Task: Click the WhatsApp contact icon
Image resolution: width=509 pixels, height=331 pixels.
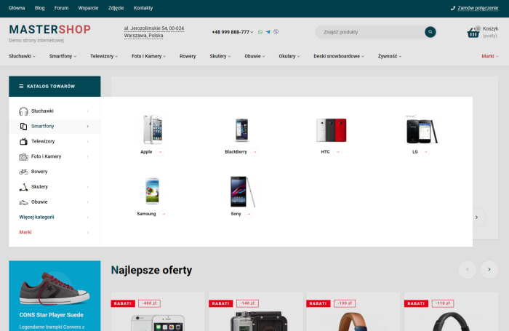Action: click(x=260, y=32)
